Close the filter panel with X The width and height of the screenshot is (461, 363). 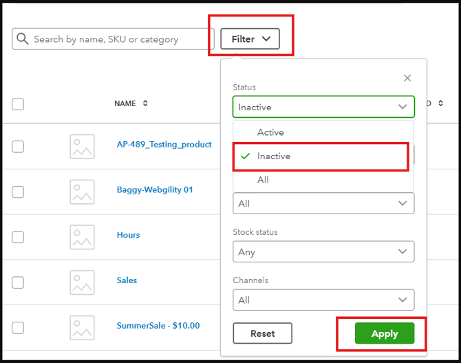coord(407,79)
